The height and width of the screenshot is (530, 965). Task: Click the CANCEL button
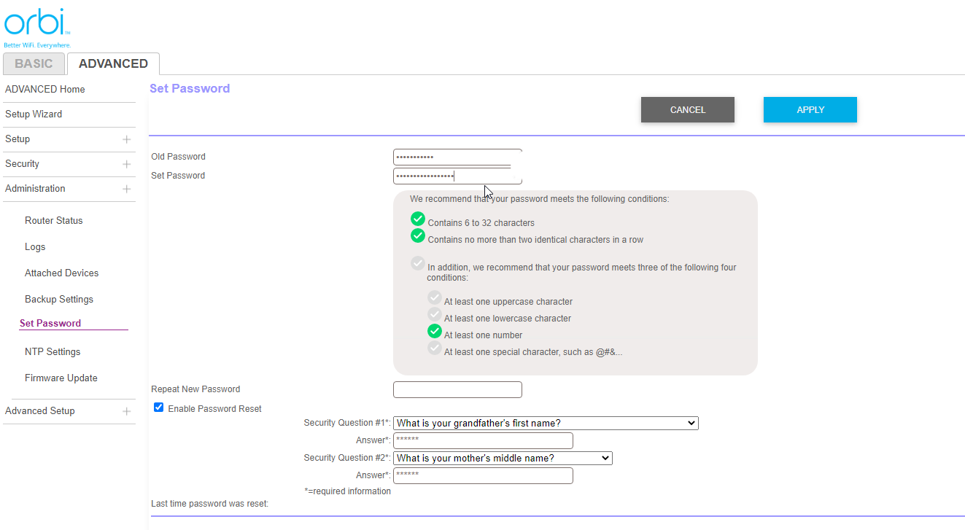pyautogui.click(x=688, y=109)
